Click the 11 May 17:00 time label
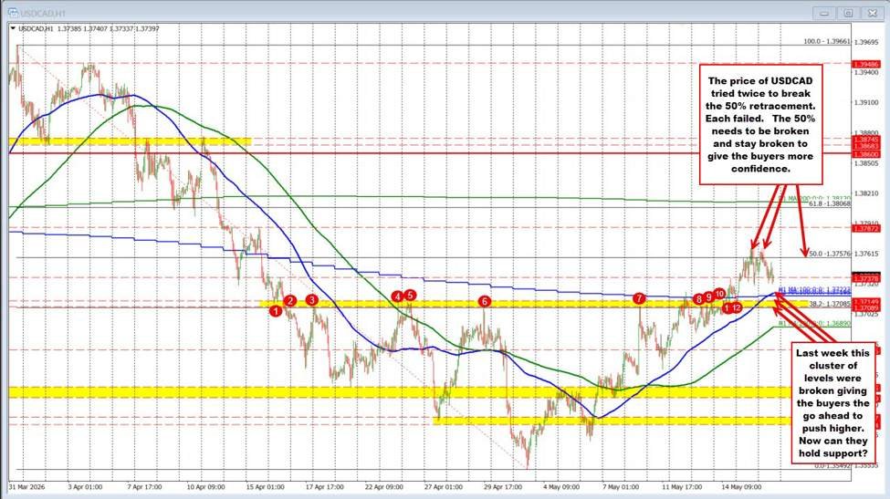The height and width of the screenshot is (499, 890). (x=682, y=487)
